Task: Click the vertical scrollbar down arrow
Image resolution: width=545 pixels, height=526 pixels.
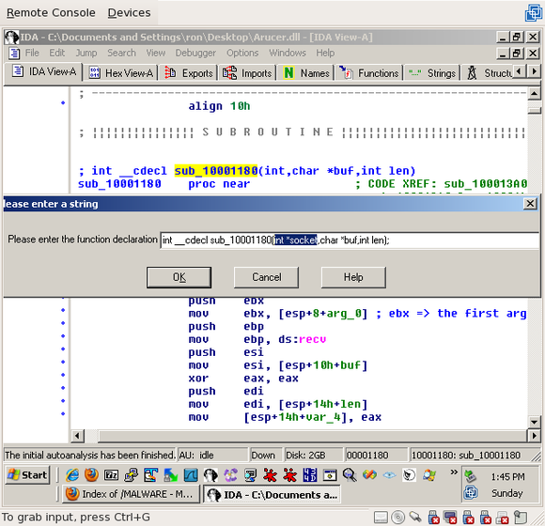Action: tap(535, 422)
